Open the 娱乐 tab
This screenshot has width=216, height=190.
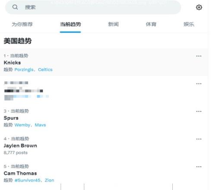189,24
